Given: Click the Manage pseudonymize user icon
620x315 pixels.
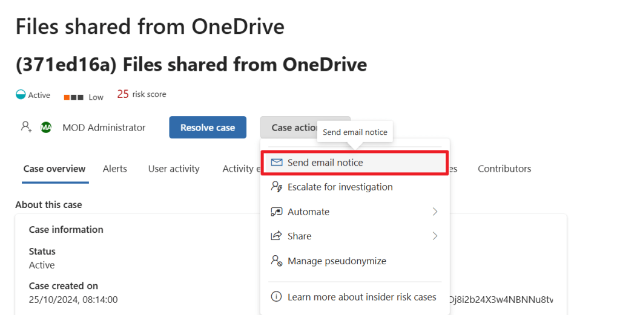Looking at the screenshot, I should (x=277, y=261).
